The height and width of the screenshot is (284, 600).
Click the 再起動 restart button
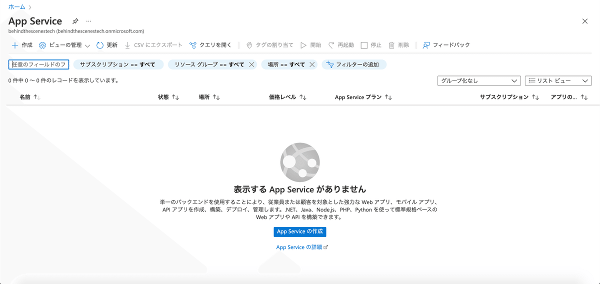click(x=341, y=45)
